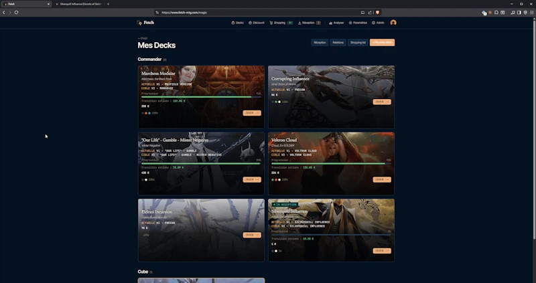Click JOUER on the Voltron Cloud deck
This screenshot has width=536, height=283.
pyautogui.click(x=382, y=179)
